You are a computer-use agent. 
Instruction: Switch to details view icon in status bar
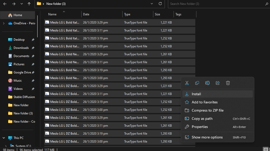[x=266, y=149]
